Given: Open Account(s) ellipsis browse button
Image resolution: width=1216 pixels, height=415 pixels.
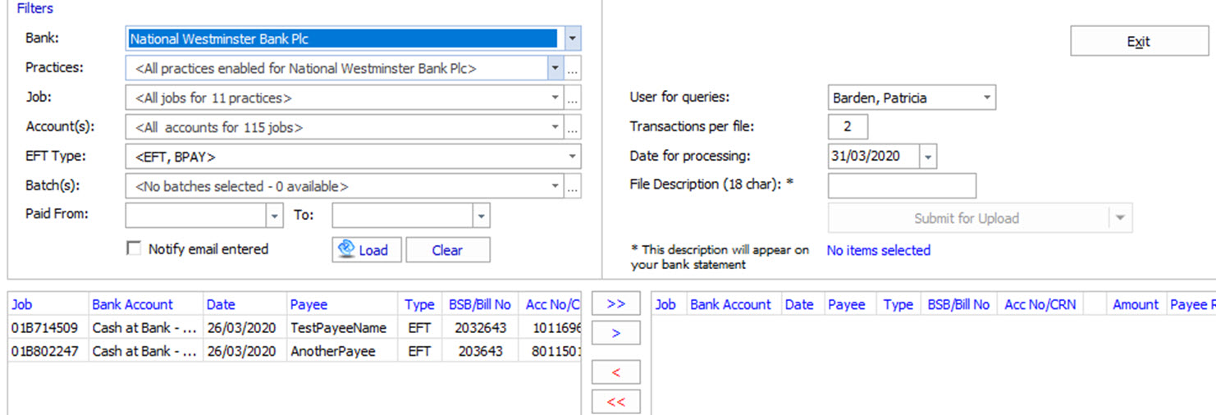Looking at the screenshot, I should click(573, 128).
